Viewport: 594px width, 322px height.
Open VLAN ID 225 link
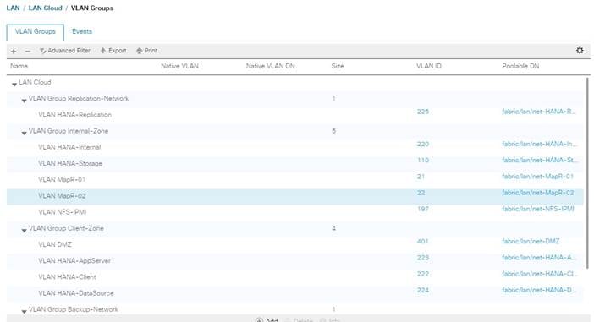coord(423,112)
